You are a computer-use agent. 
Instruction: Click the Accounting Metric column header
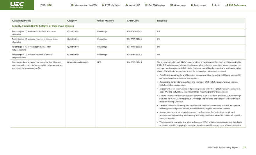[21, 21]
